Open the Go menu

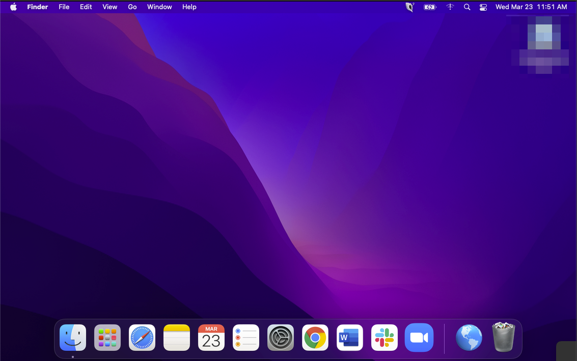132,7
